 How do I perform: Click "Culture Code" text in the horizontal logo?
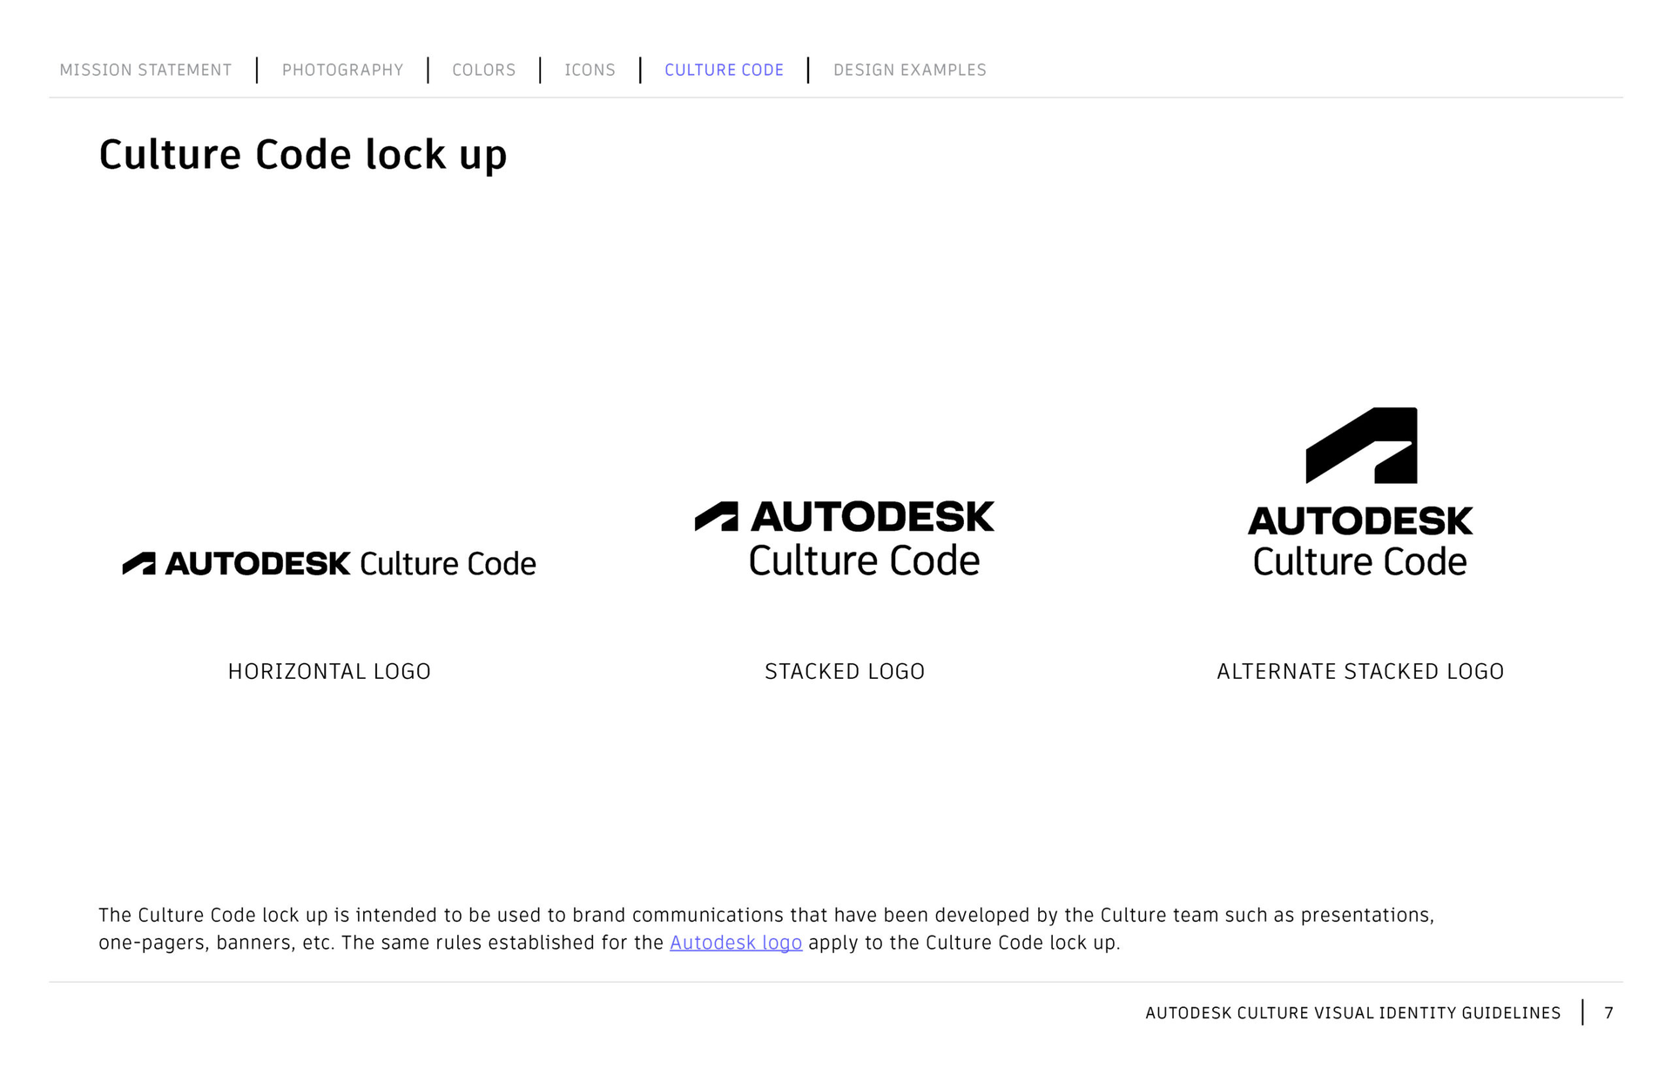(x=448, y=564)
